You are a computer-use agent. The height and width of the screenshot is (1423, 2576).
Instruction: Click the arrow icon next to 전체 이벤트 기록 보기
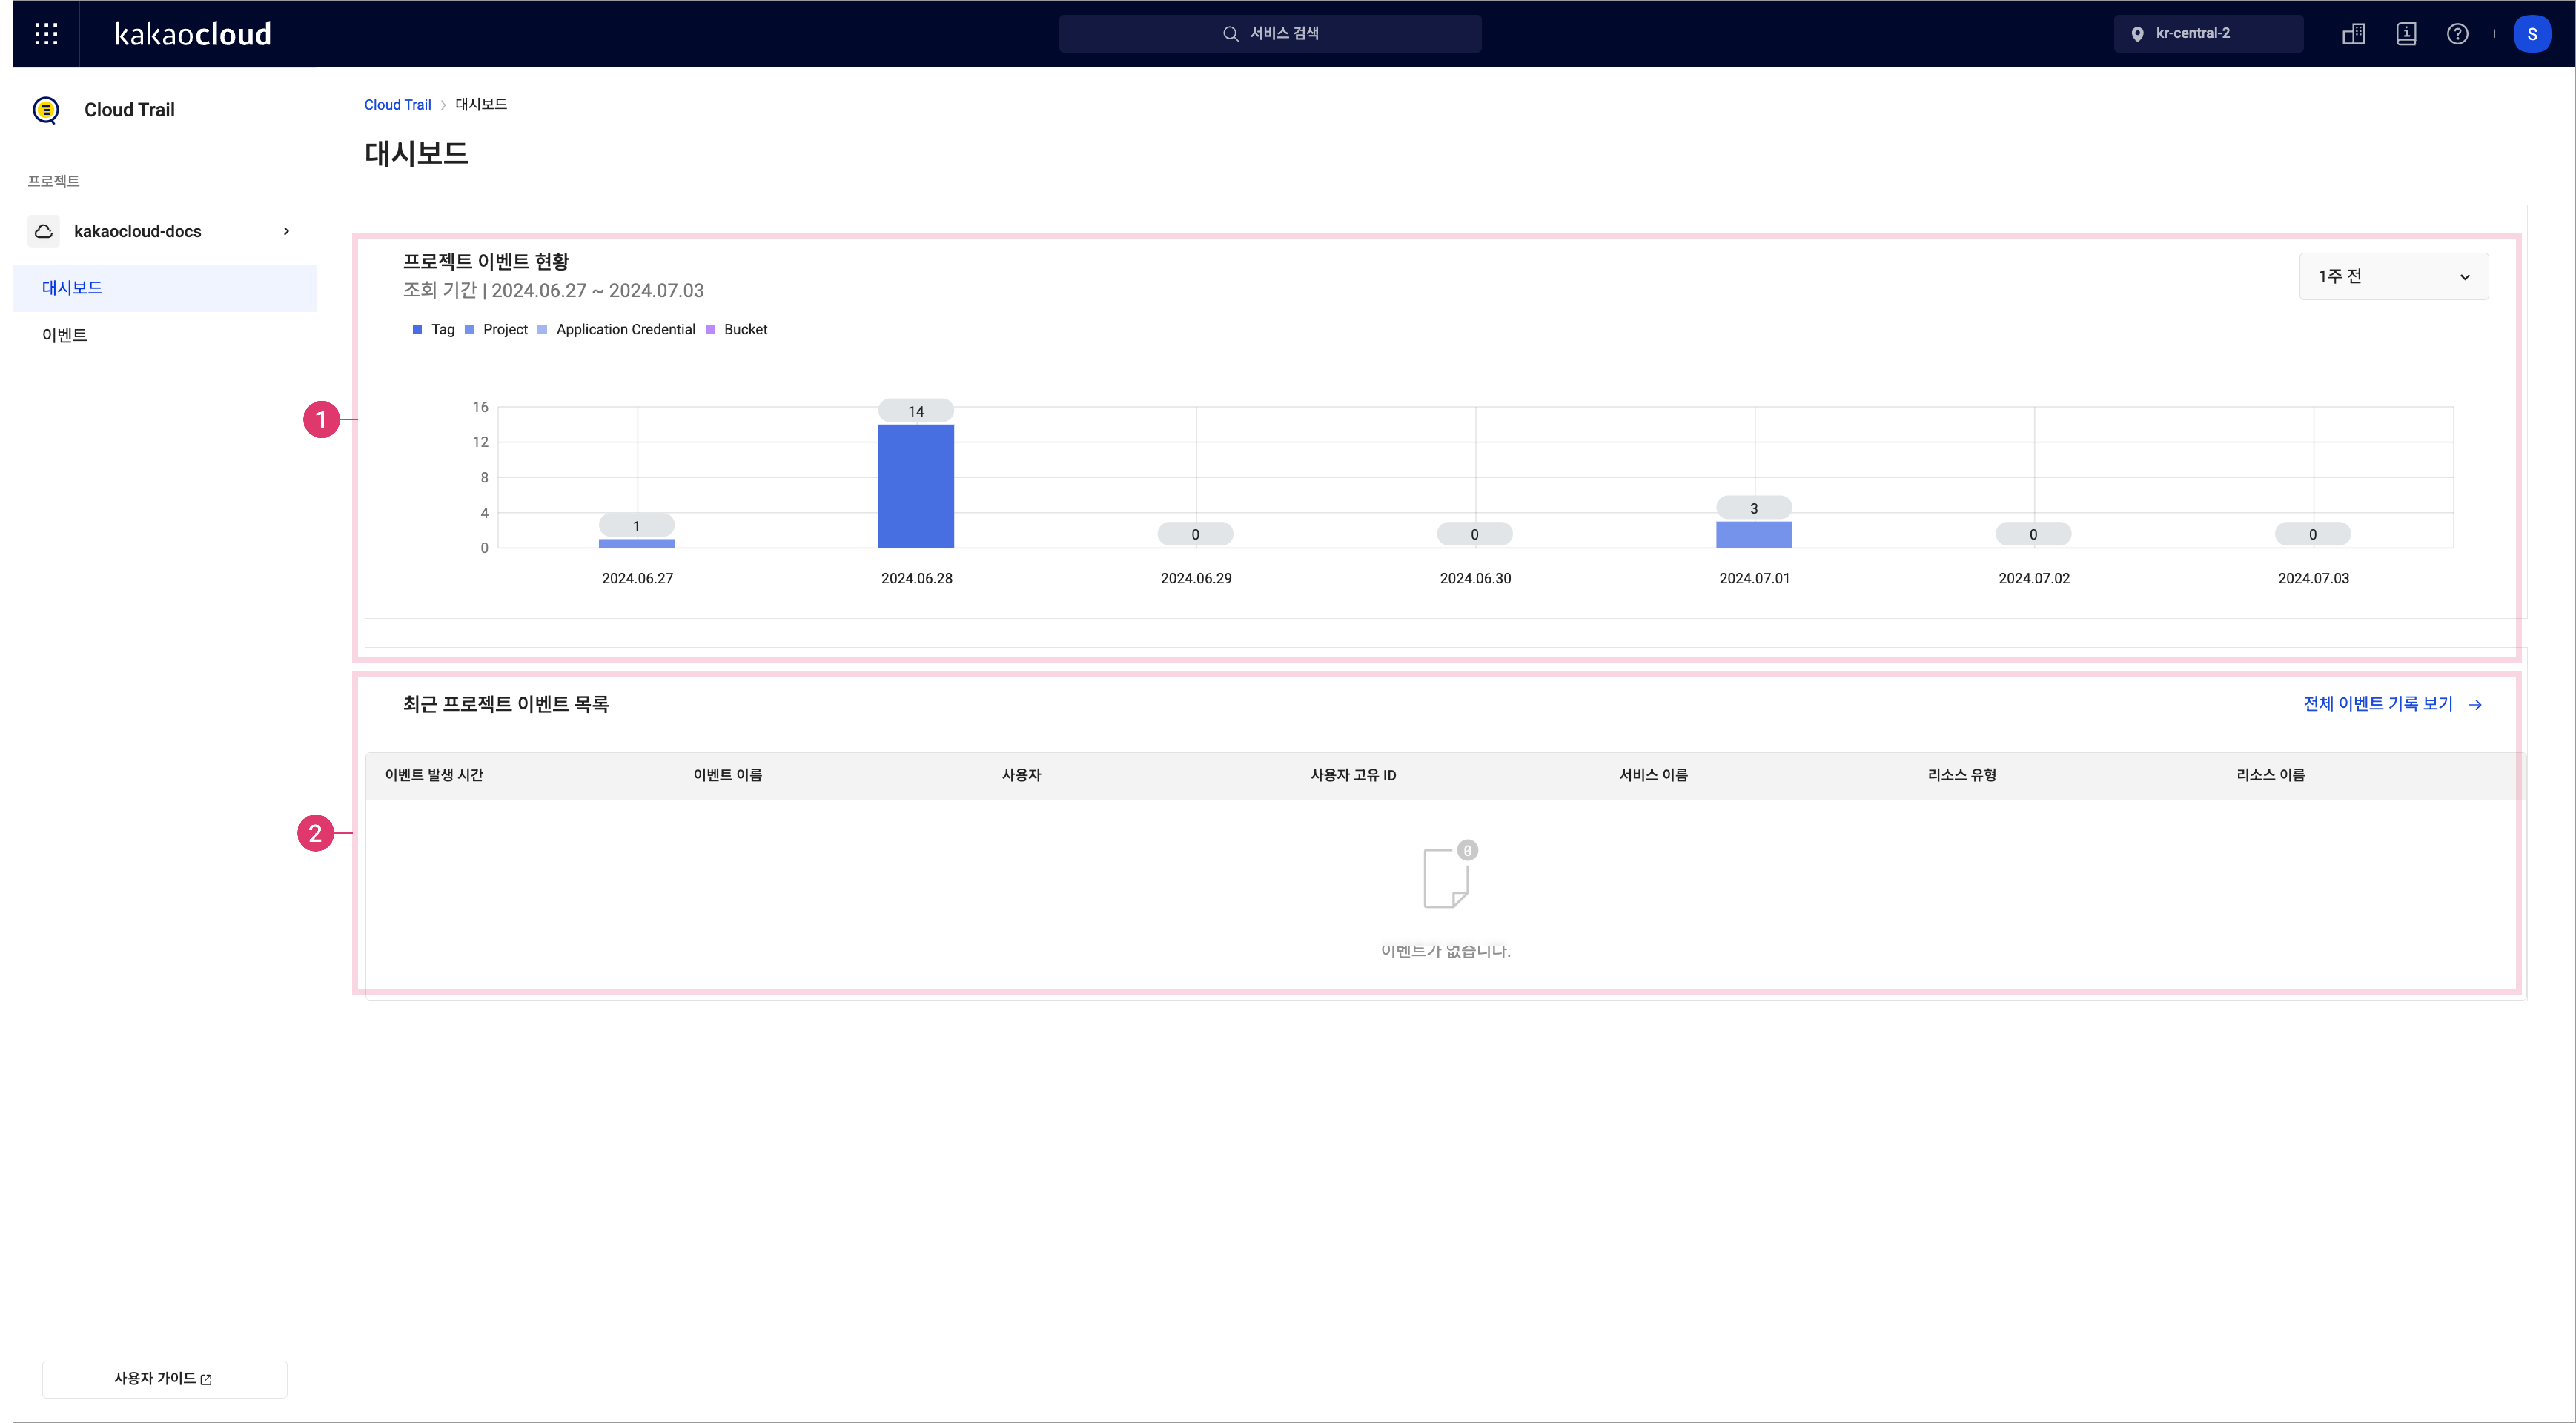pos(2475,705)
